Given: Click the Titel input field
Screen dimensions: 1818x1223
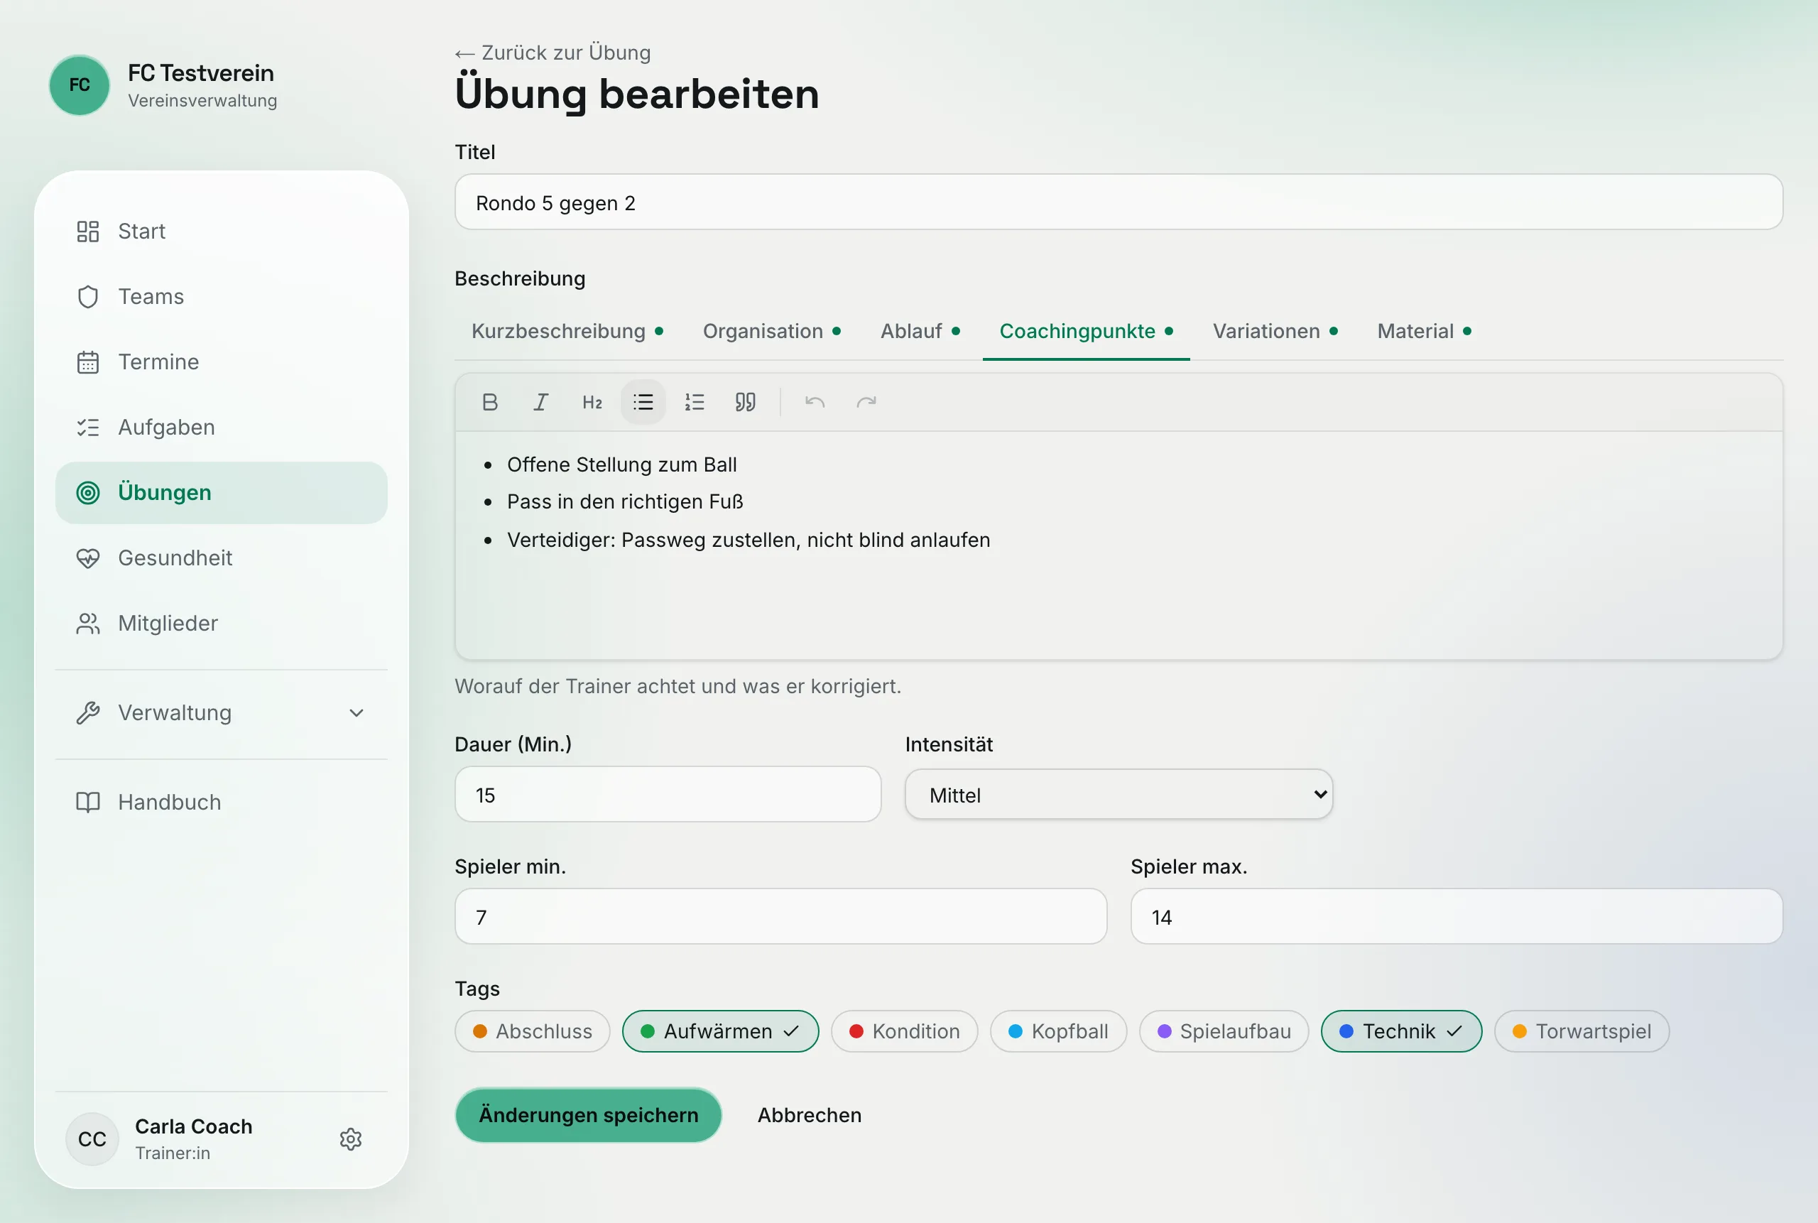Looking at the screenshot, I should pyautogui.click(x=1118, y=202).
